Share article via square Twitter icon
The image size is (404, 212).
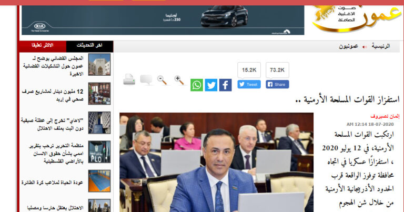pyautogui.click(x=211, y=85)
